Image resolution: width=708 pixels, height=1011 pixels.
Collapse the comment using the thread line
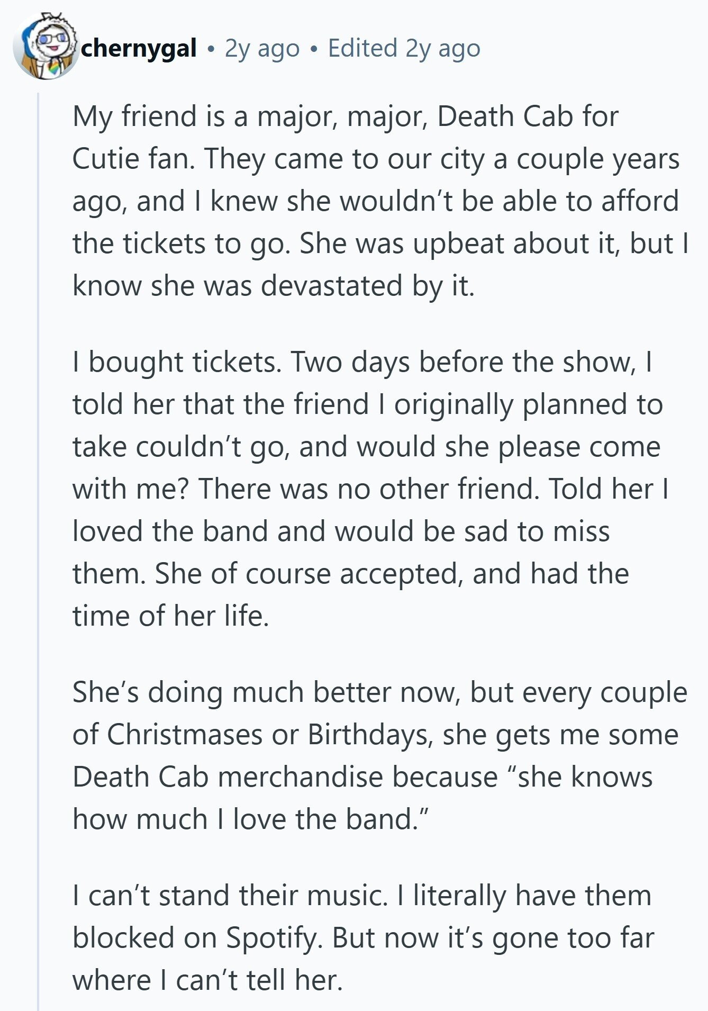click(38, 529)
